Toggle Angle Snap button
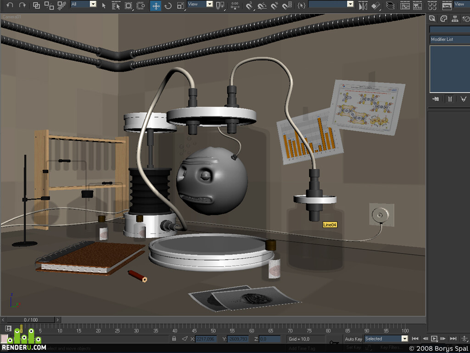The image size is (470, 353). [262, 6]
